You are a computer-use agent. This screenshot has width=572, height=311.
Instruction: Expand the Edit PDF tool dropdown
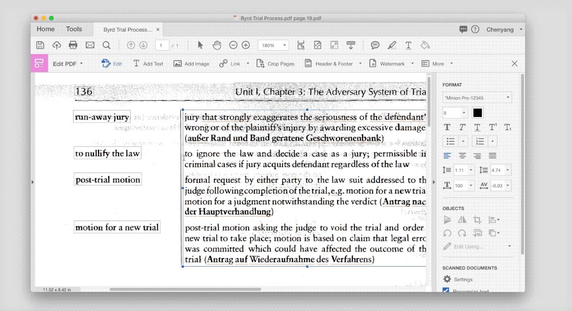[x=81, y=63]
